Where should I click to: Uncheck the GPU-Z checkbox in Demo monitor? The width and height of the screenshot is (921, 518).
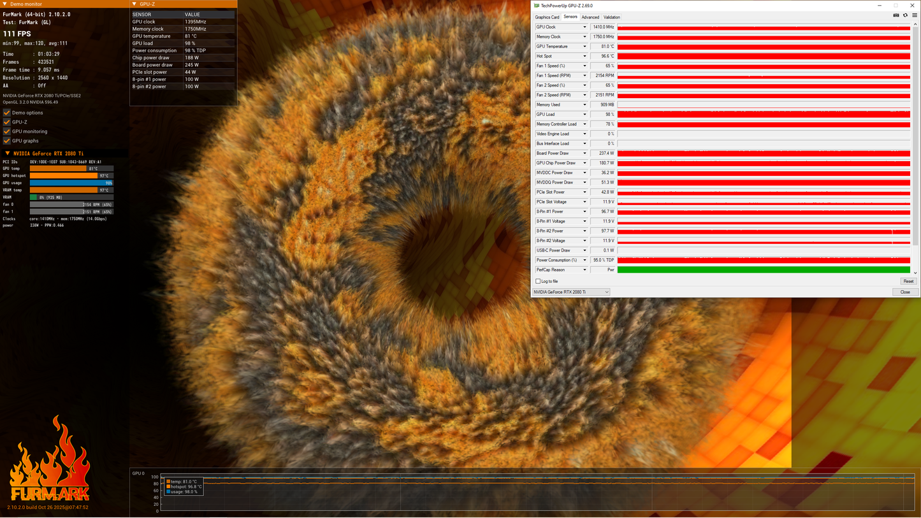7,122
